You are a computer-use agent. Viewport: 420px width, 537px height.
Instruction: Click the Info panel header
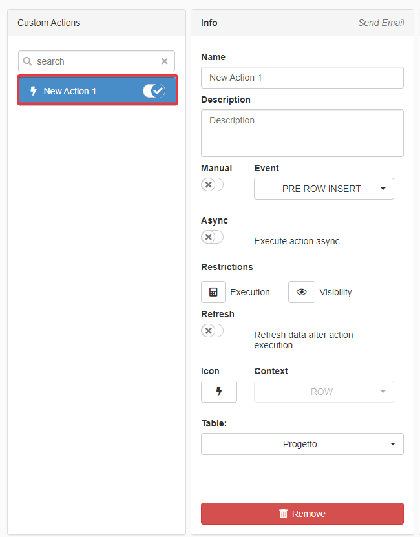[x=209, y=23]
